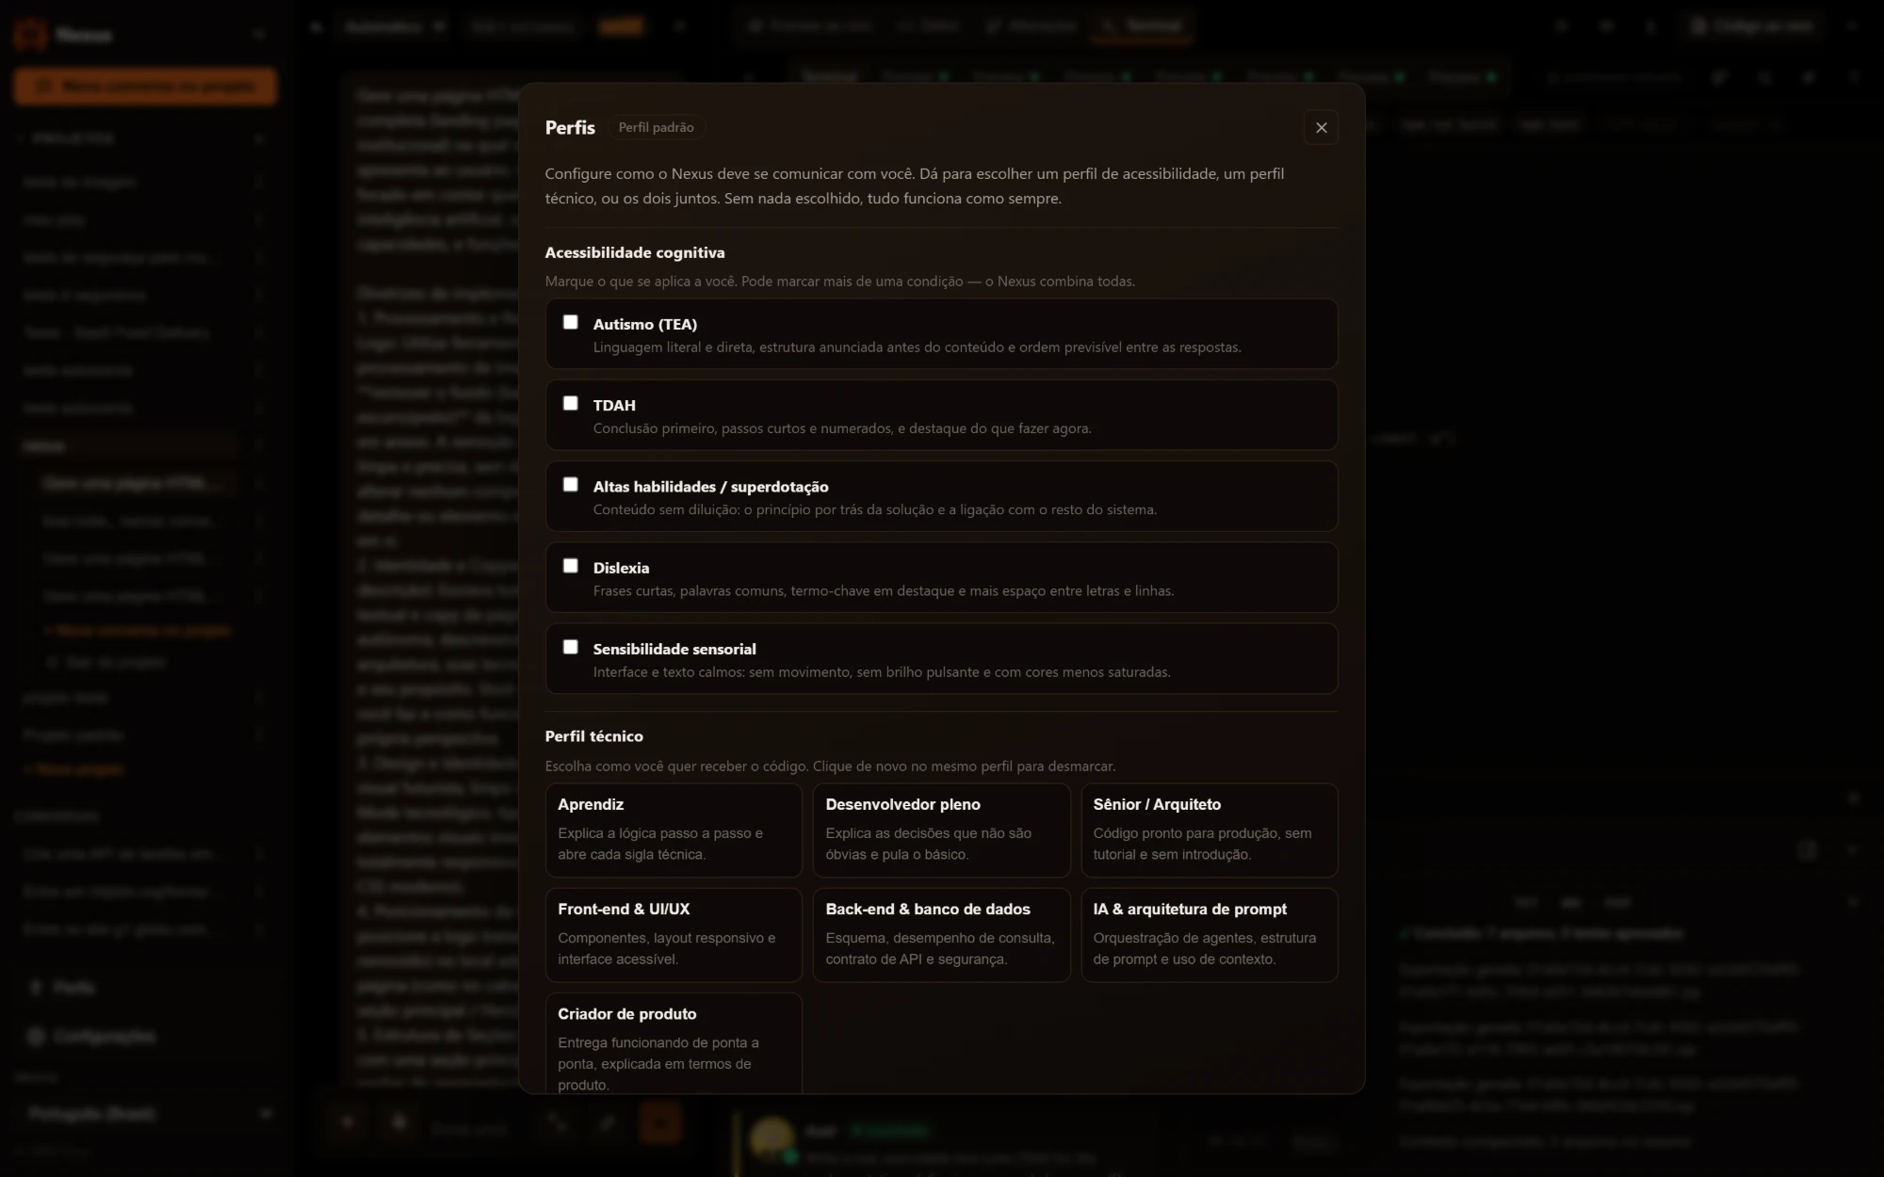Image resolution: width=1884 pixels, height=1177 pixels.
Task: Pick the Sênior / Arquiteto profile card
Action: tap(1210, 830)
